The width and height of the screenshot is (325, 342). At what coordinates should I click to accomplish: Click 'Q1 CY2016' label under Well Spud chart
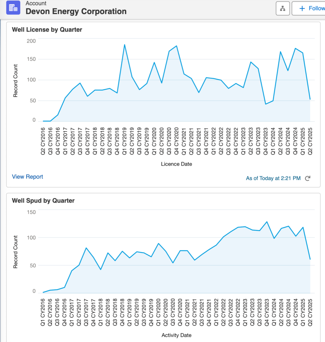pos(43,313)
